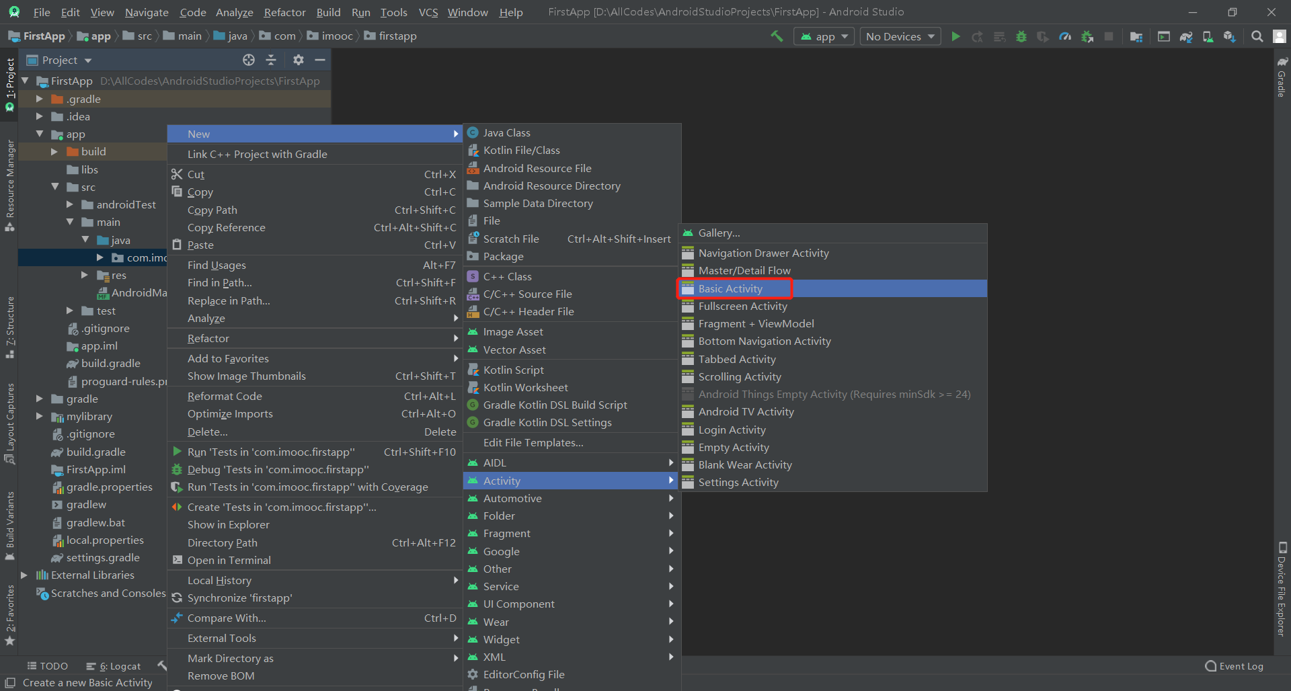The height and width of the screenshot is (691, 1291).
Task: Select Basic Activity from the Activity submenu
Action: 832,288
